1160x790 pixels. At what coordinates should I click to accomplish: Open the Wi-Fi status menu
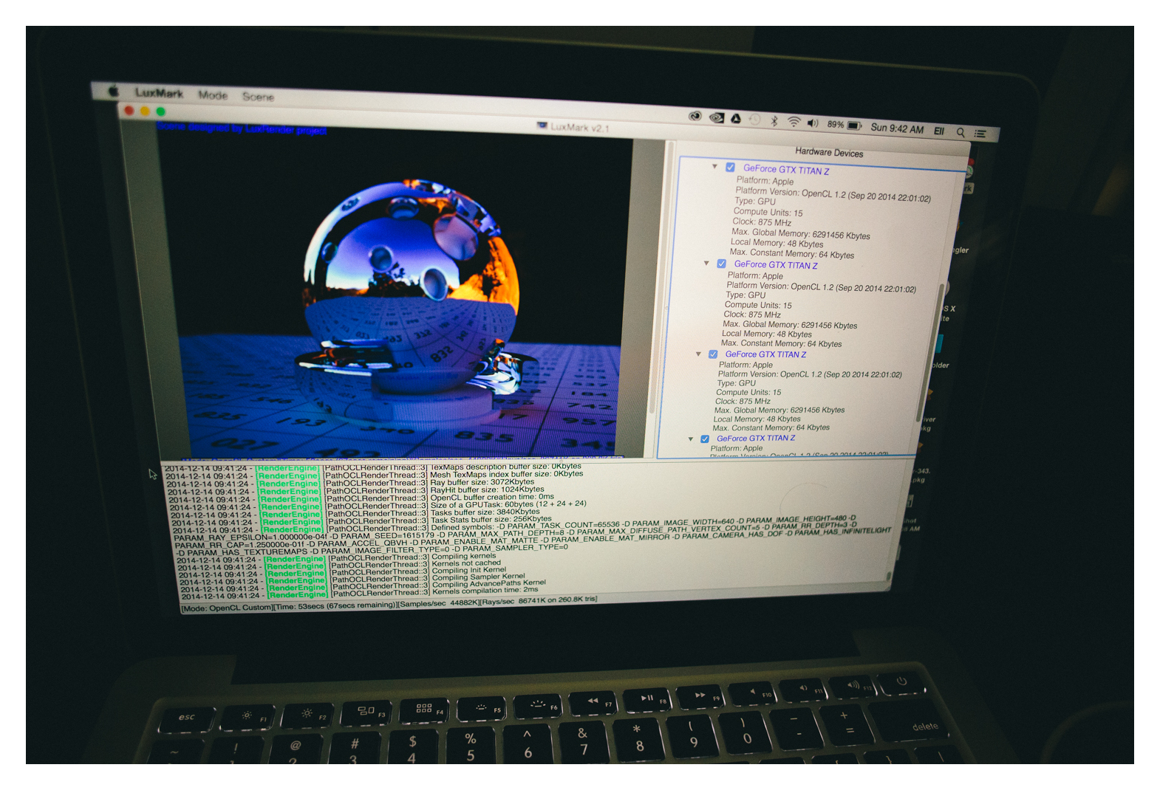[794, 122]
